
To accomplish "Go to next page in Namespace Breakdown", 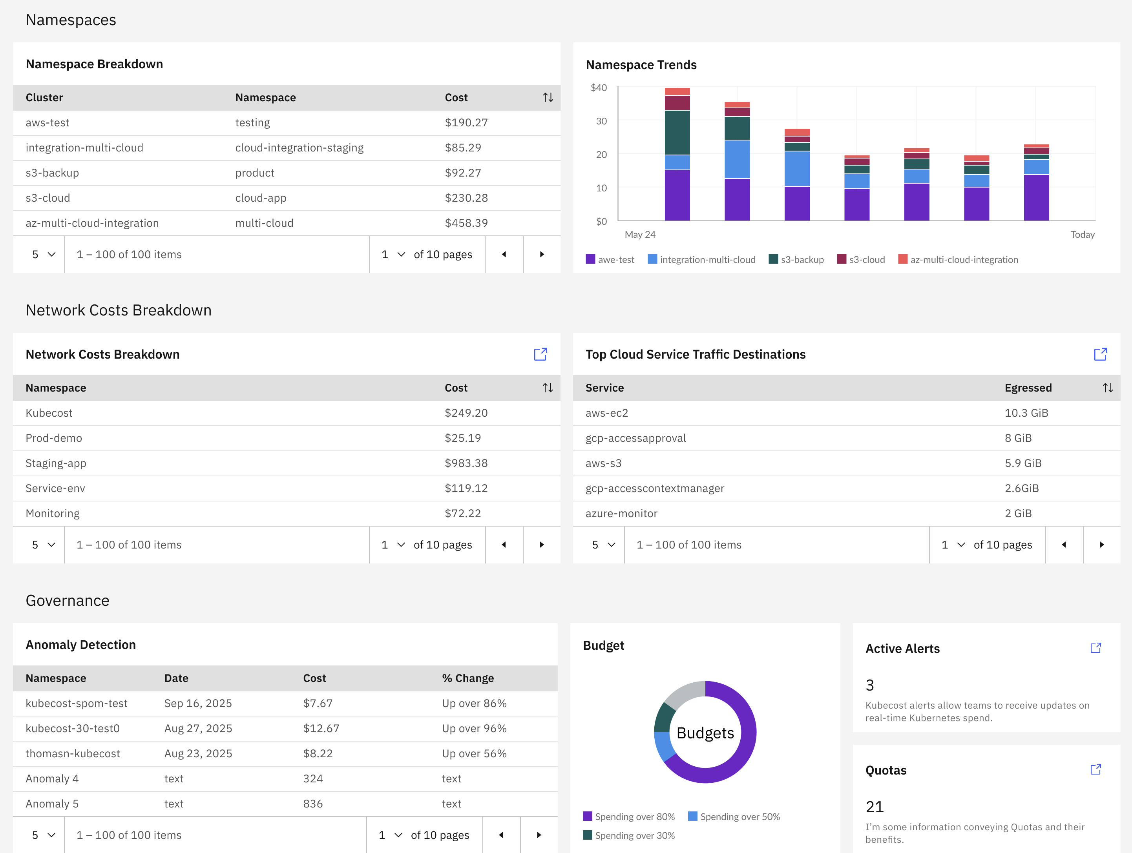I will [541, 254].
